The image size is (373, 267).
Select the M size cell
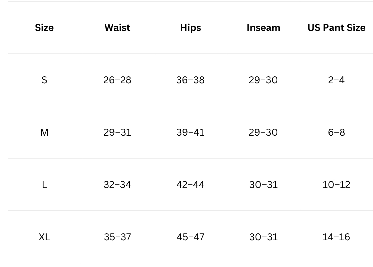[x=44, y=132]
